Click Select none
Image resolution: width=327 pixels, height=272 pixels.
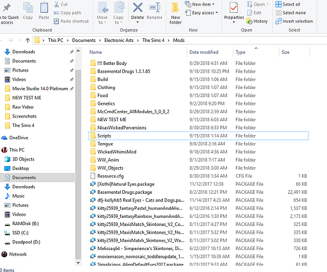pos(291,13)
